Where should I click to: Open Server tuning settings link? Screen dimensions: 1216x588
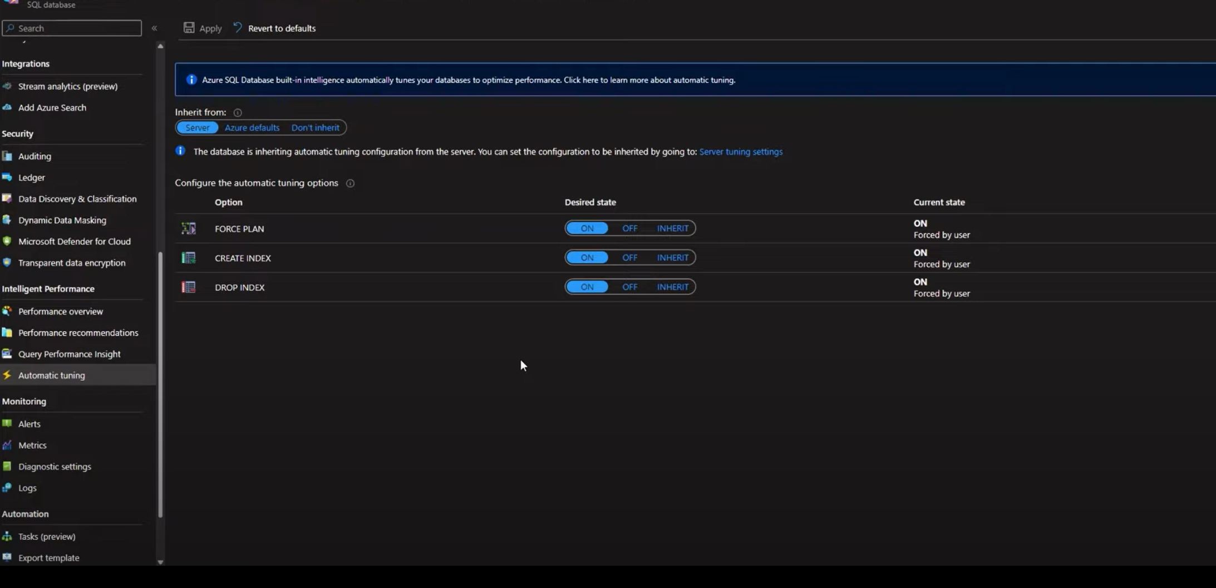click(741, 151)
